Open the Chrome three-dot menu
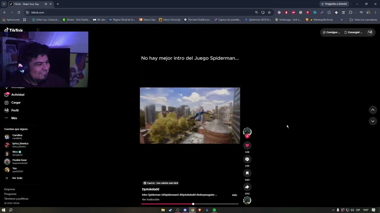 pos(376,12)
